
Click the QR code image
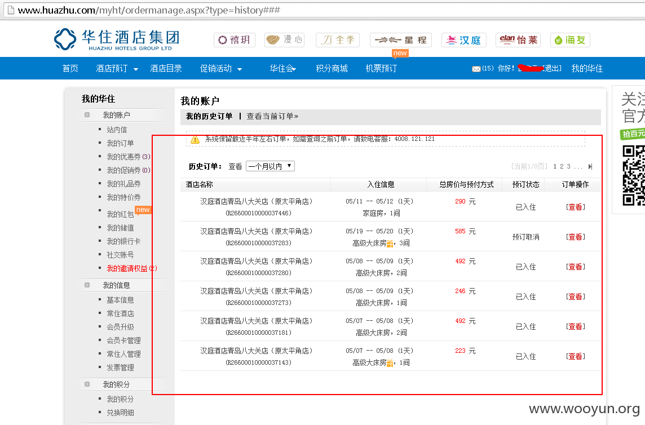tap(634, 176)
